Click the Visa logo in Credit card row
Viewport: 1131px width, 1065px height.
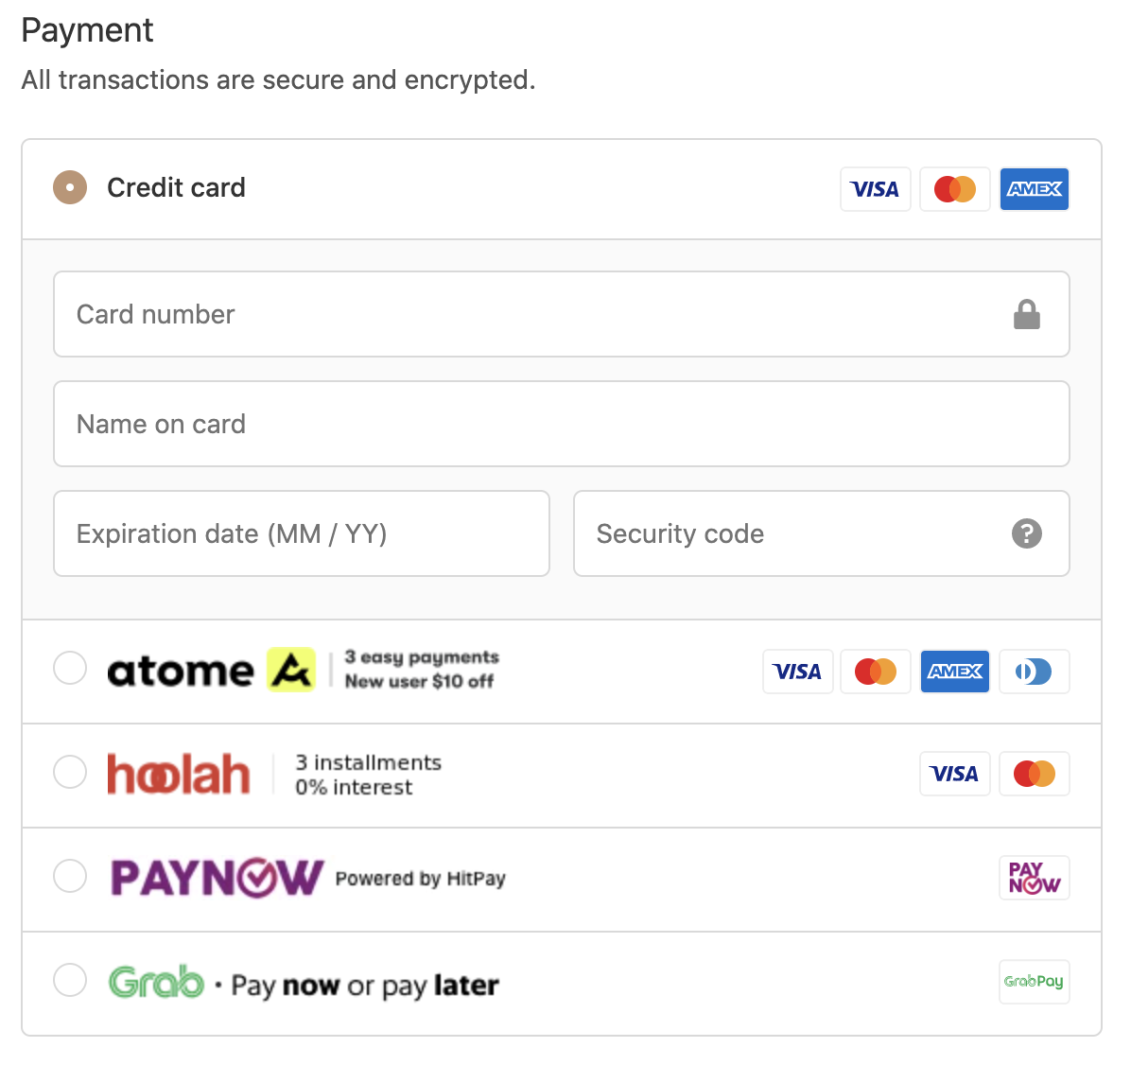pos(876,189)
